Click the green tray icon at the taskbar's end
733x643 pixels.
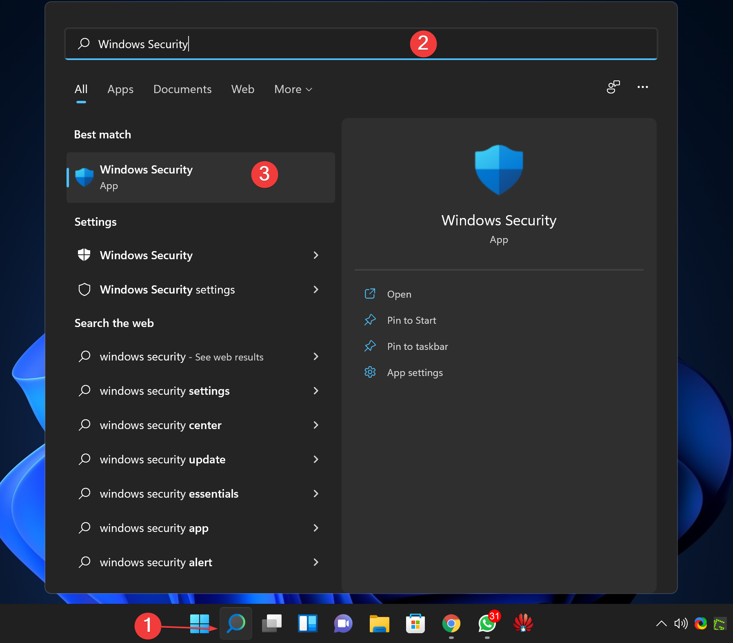(720, 623)
